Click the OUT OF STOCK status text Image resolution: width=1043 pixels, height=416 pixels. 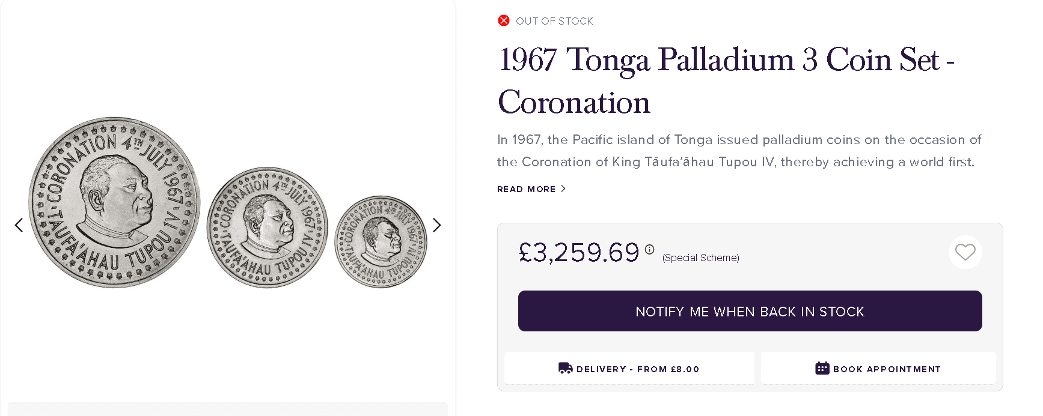pos(554,21)
